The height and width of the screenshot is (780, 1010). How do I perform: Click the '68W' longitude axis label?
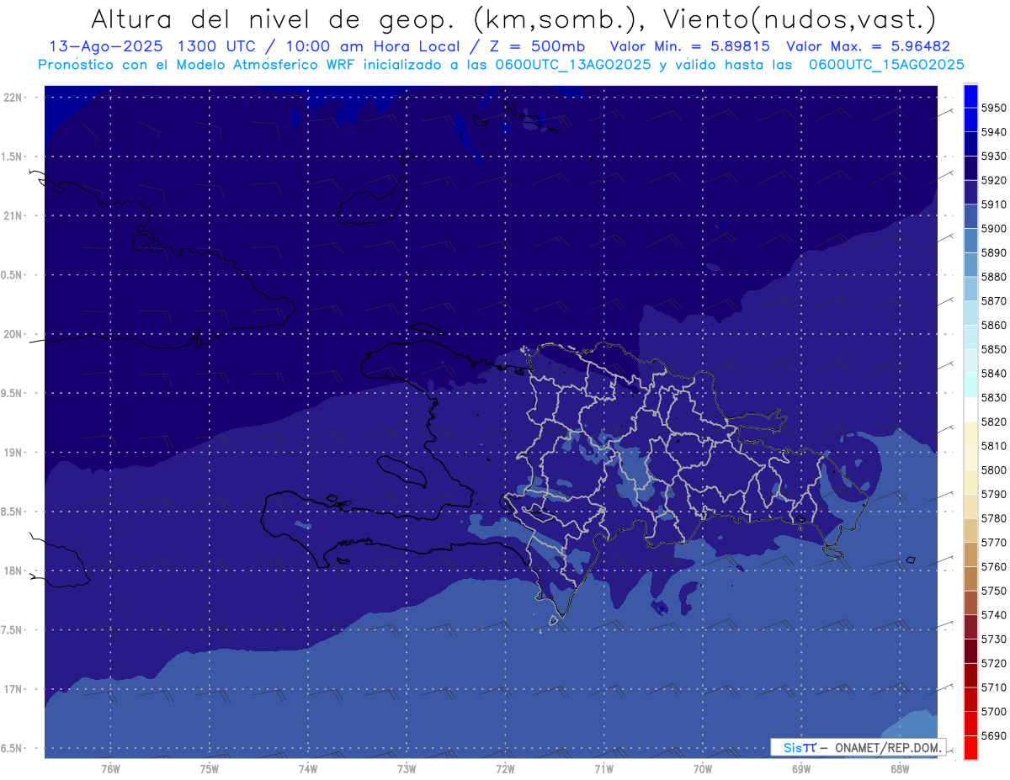900,770
